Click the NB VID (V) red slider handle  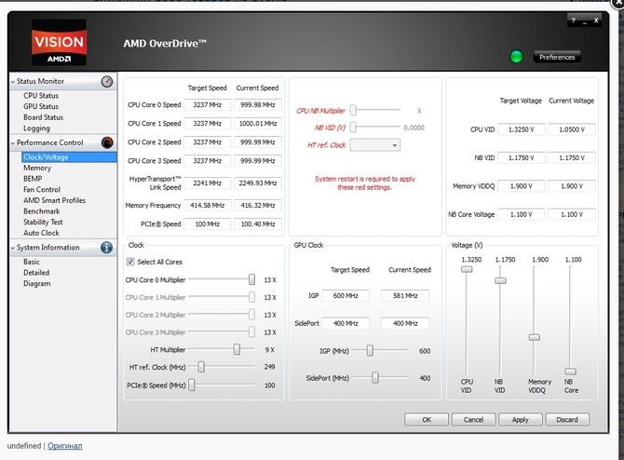pos(353,128)
